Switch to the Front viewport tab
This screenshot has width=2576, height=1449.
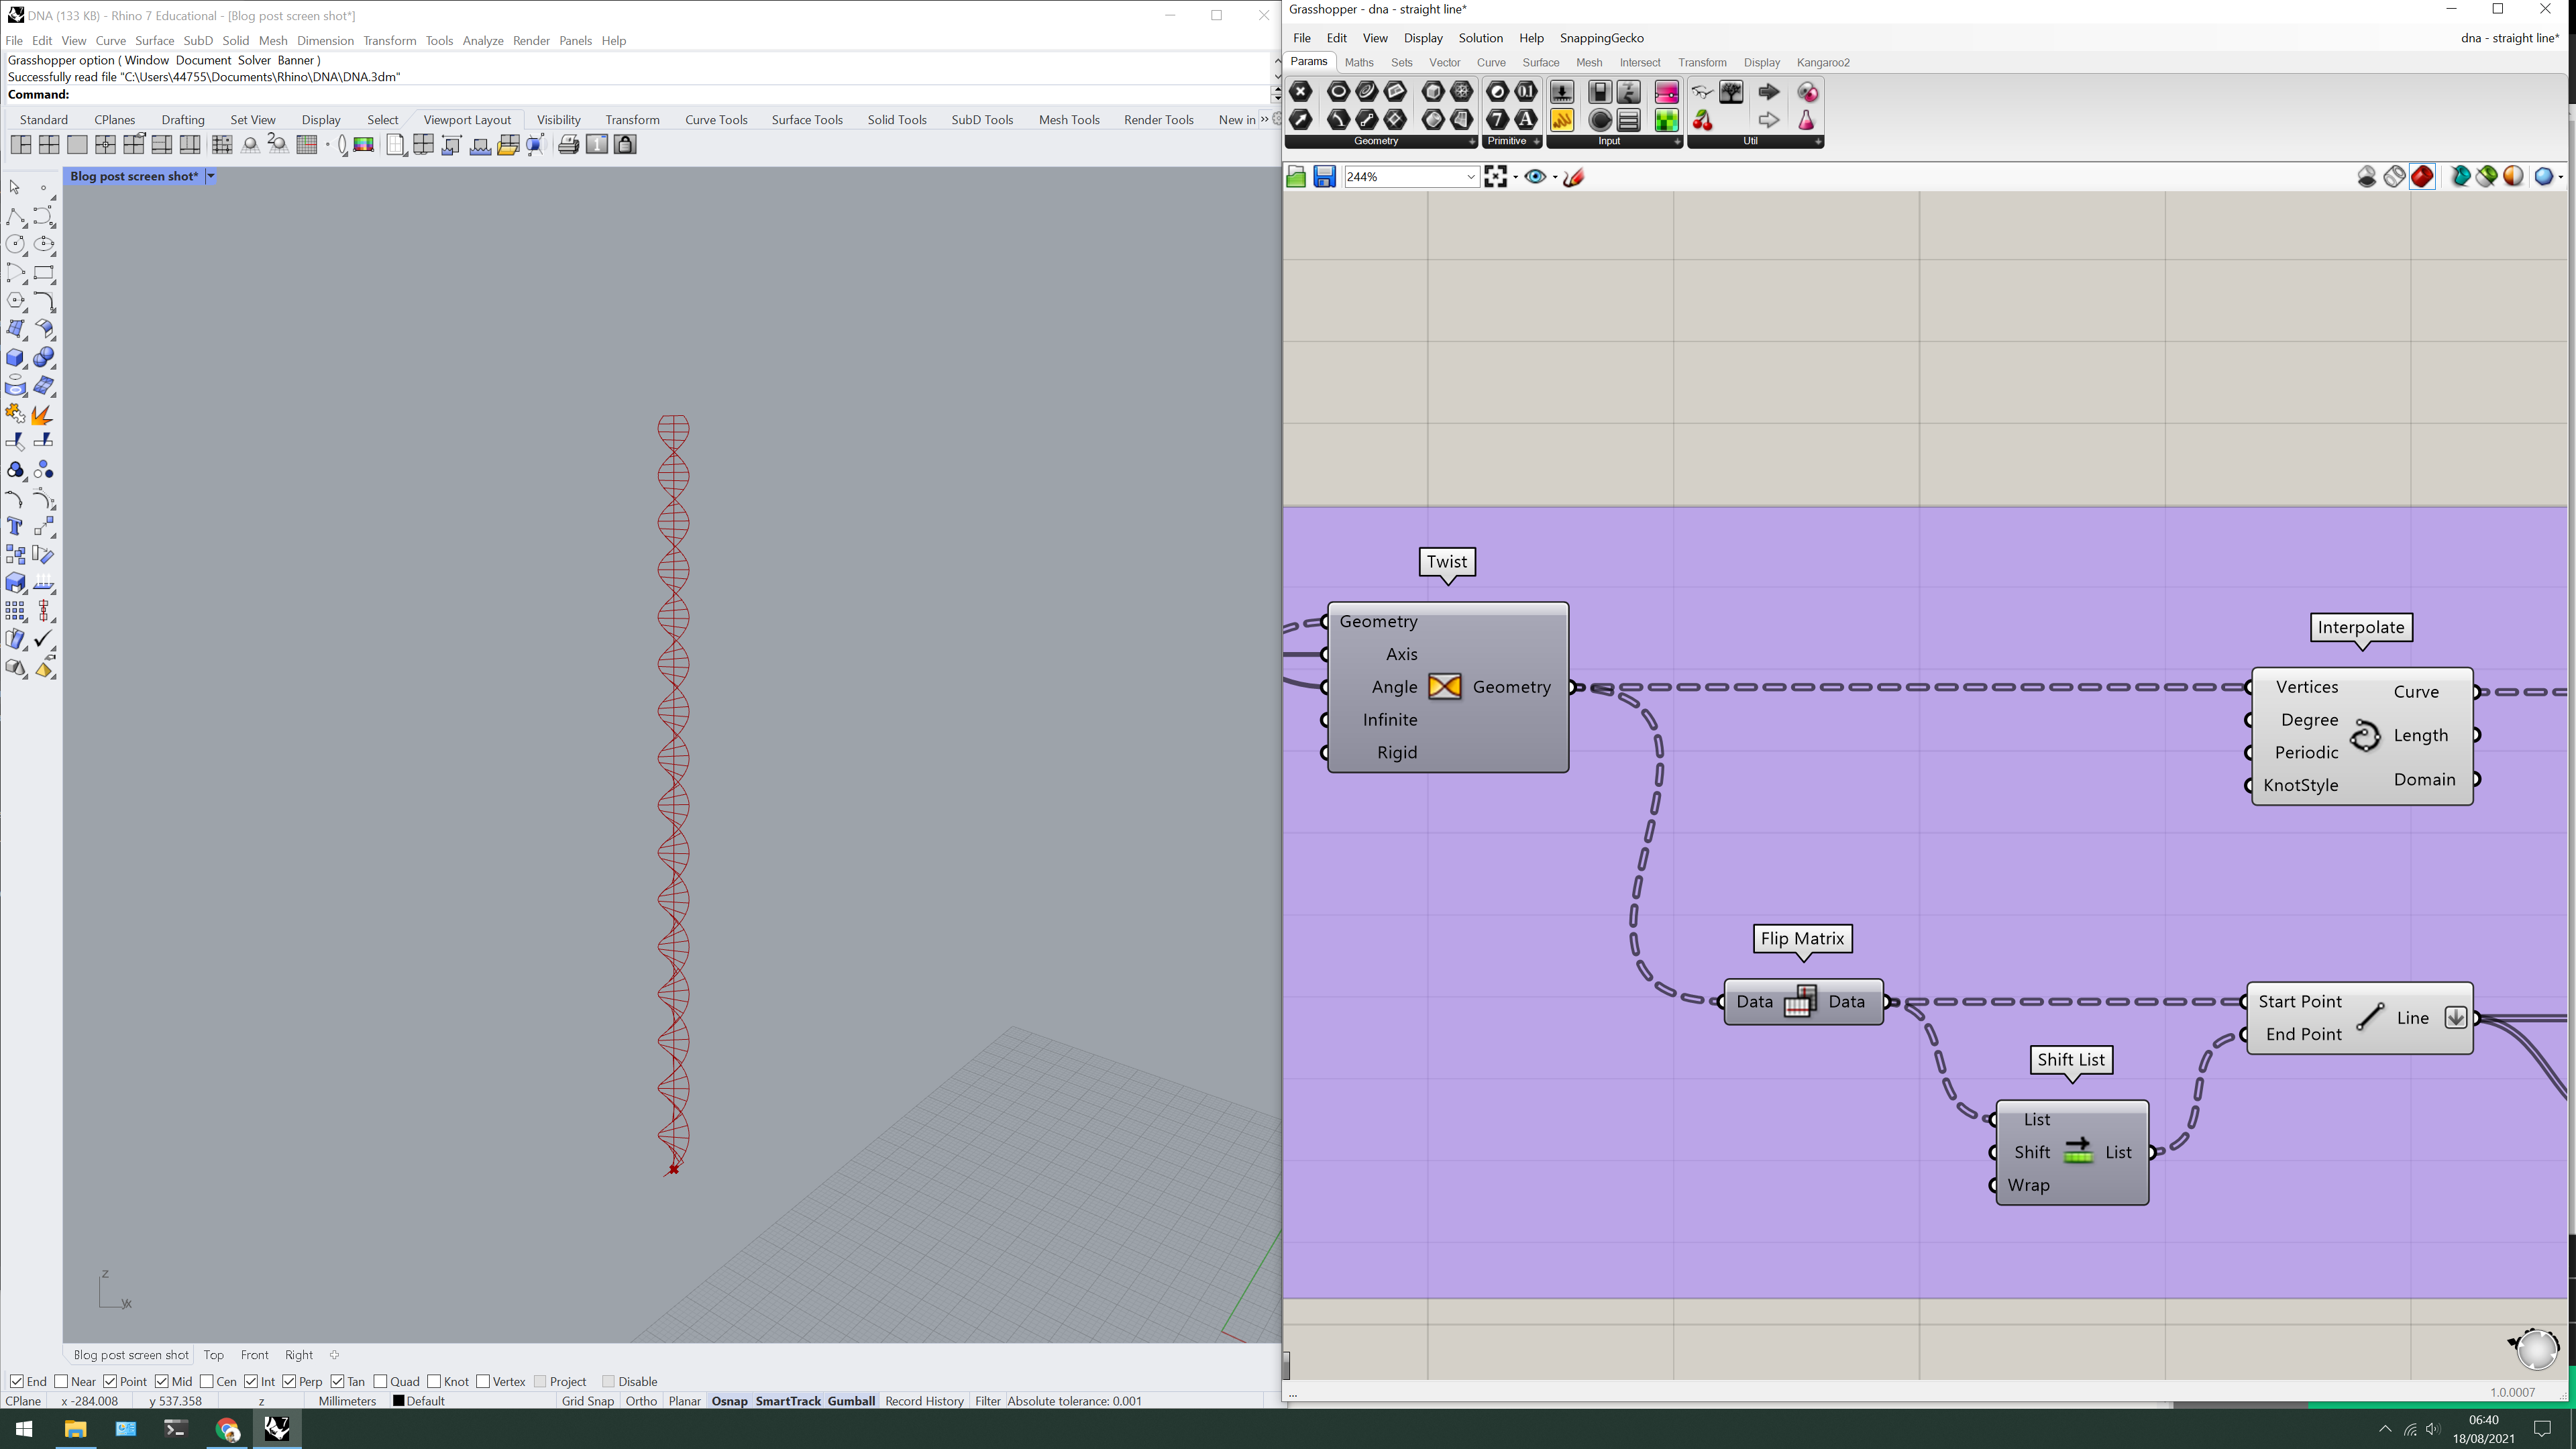point(254,1355)
